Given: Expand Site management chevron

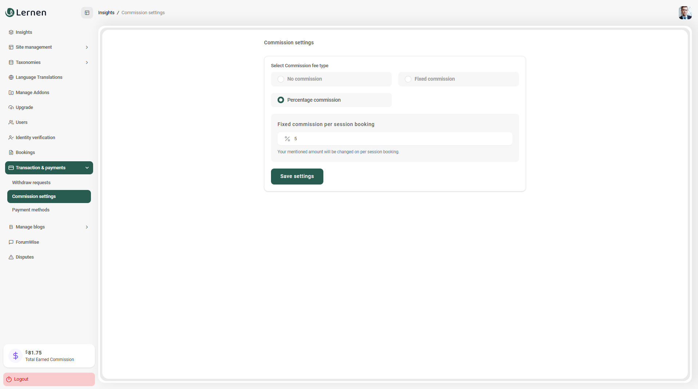Looking at the screenshot, I should tap(87, 47).
